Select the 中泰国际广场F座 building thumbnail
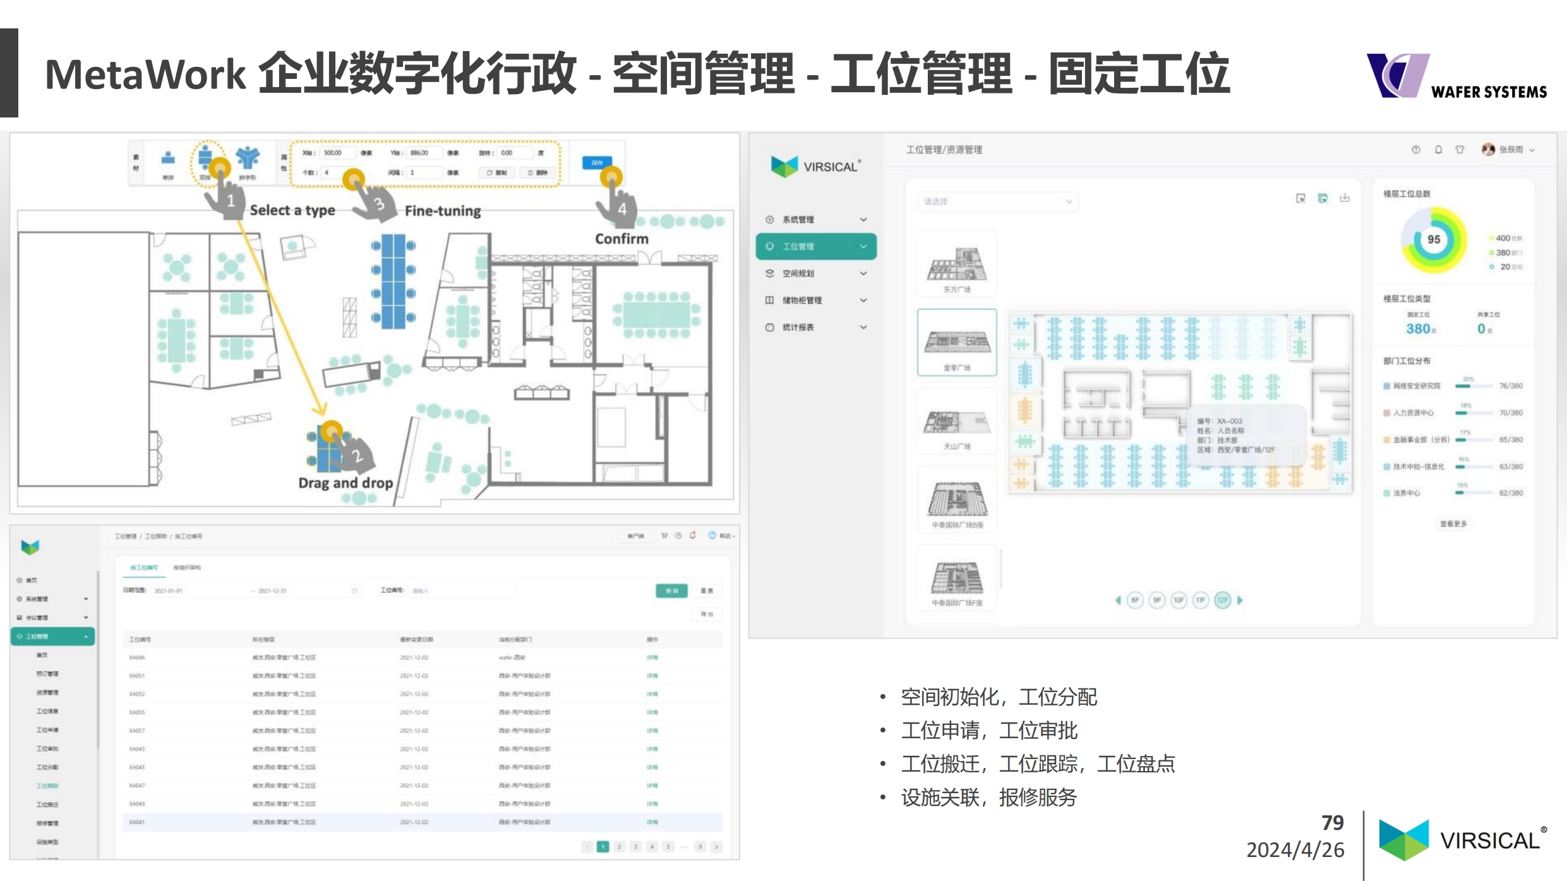 pyautogui.click(x=957, y=578)
